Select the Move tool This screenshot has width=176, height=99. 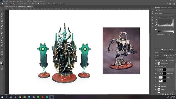pyautogui.click(x=2, y=9)
